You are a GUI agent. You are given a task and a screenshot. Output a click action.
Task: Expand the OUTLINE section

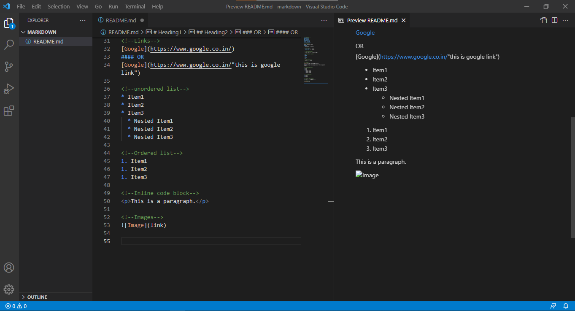(37, 297)
